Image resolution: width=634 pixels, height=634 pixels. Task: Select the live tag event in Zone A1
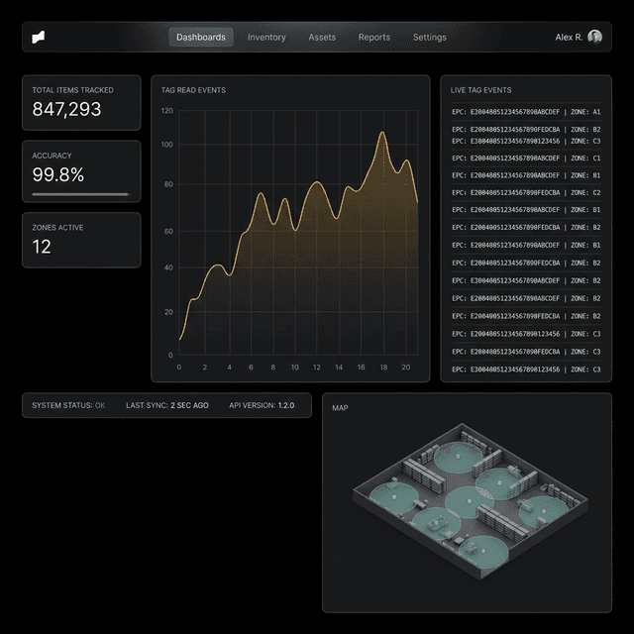(526, 113)
